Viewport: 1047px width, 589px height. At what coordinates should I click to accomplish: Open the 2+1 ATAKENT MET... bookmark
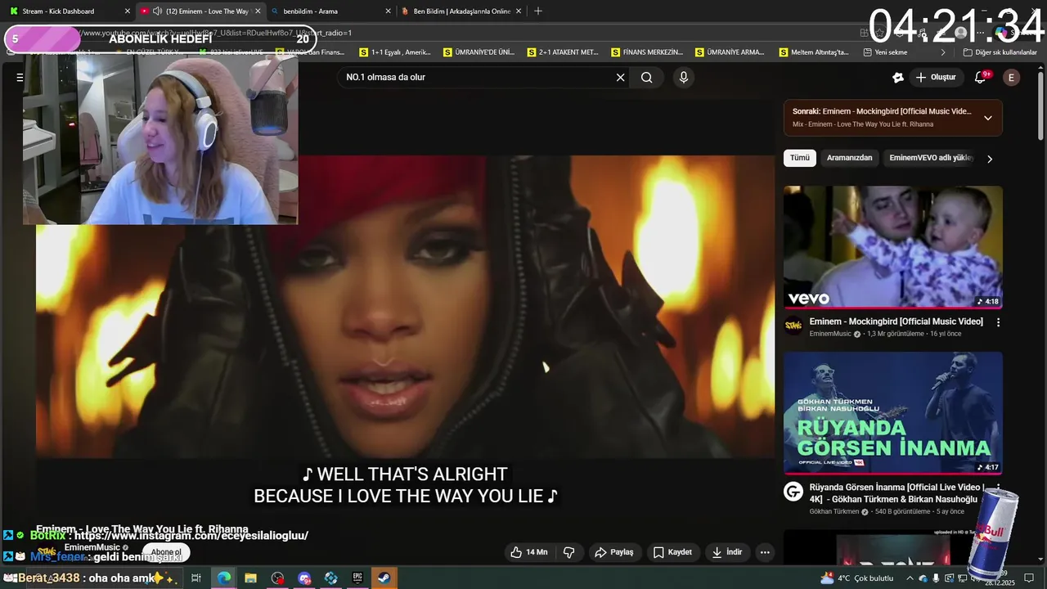pyautogui.click(x=563, y=52)
